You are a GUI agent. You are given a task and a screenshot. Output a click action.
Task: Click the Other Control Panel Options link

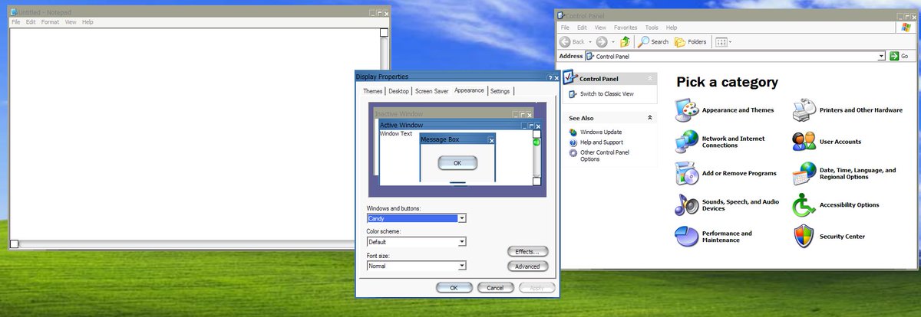point(605,155)
